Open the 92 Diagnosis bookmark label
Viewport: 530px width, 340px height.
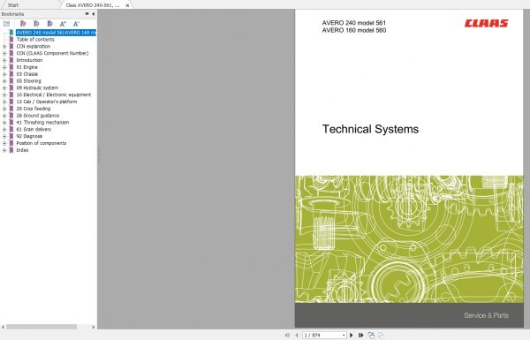pyautogui.click(x=29, y=137)
